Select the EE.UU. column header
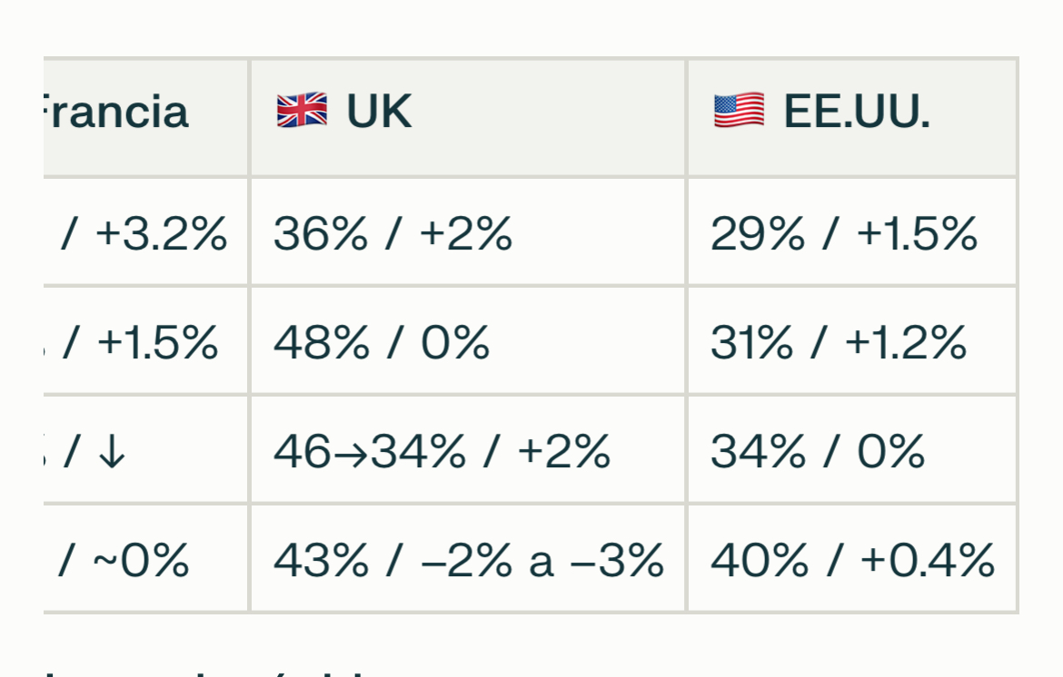Image resolution: width=1063 pixels, height=677 pixels. pyautogui.click(x=851, y=118)
